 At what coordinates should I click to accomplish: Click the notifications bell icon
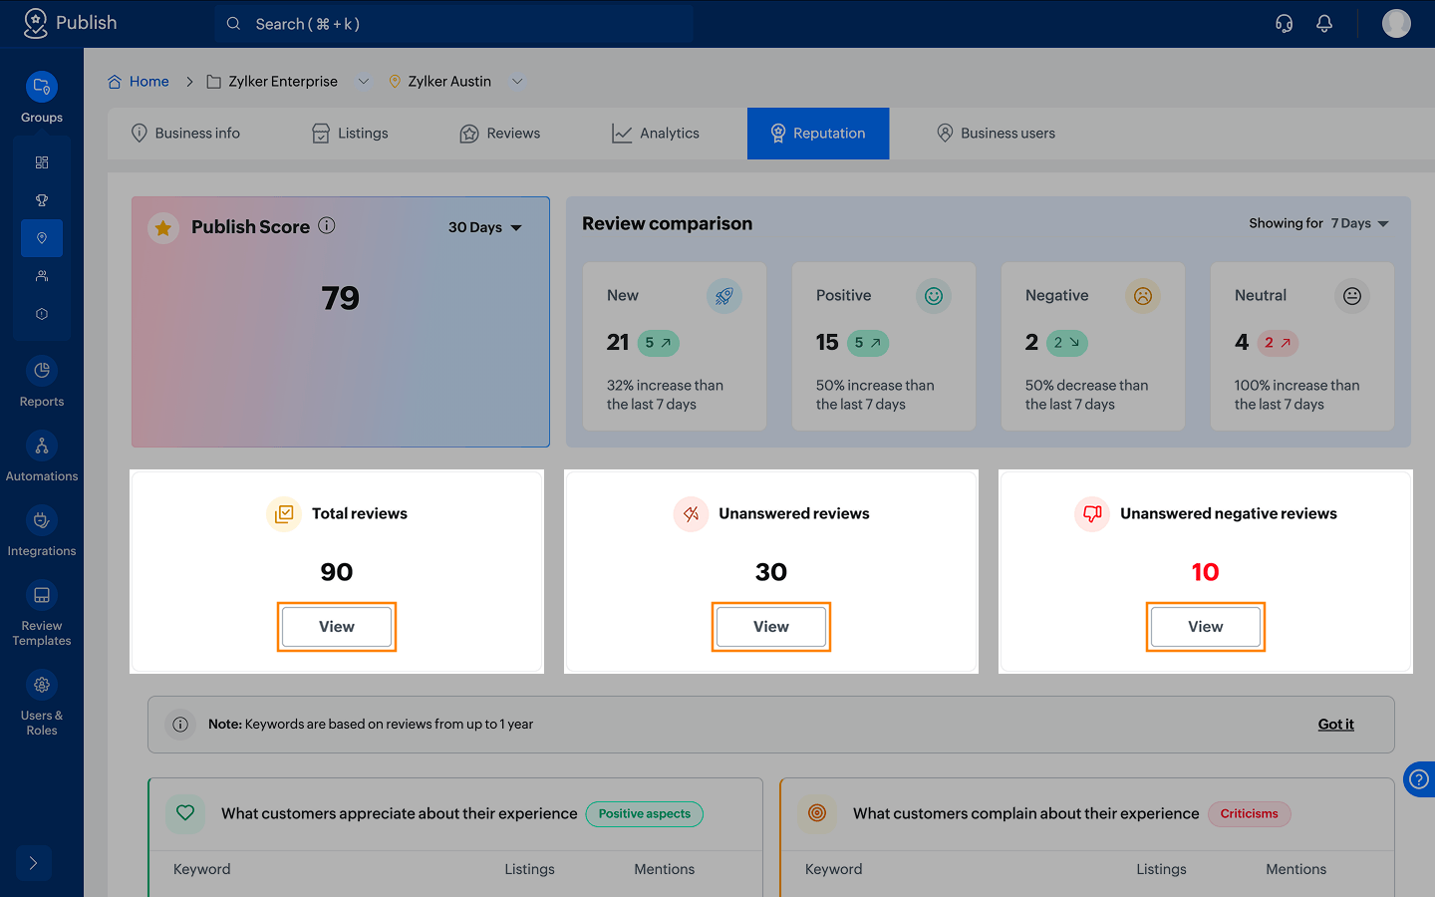click(1324, 24)
